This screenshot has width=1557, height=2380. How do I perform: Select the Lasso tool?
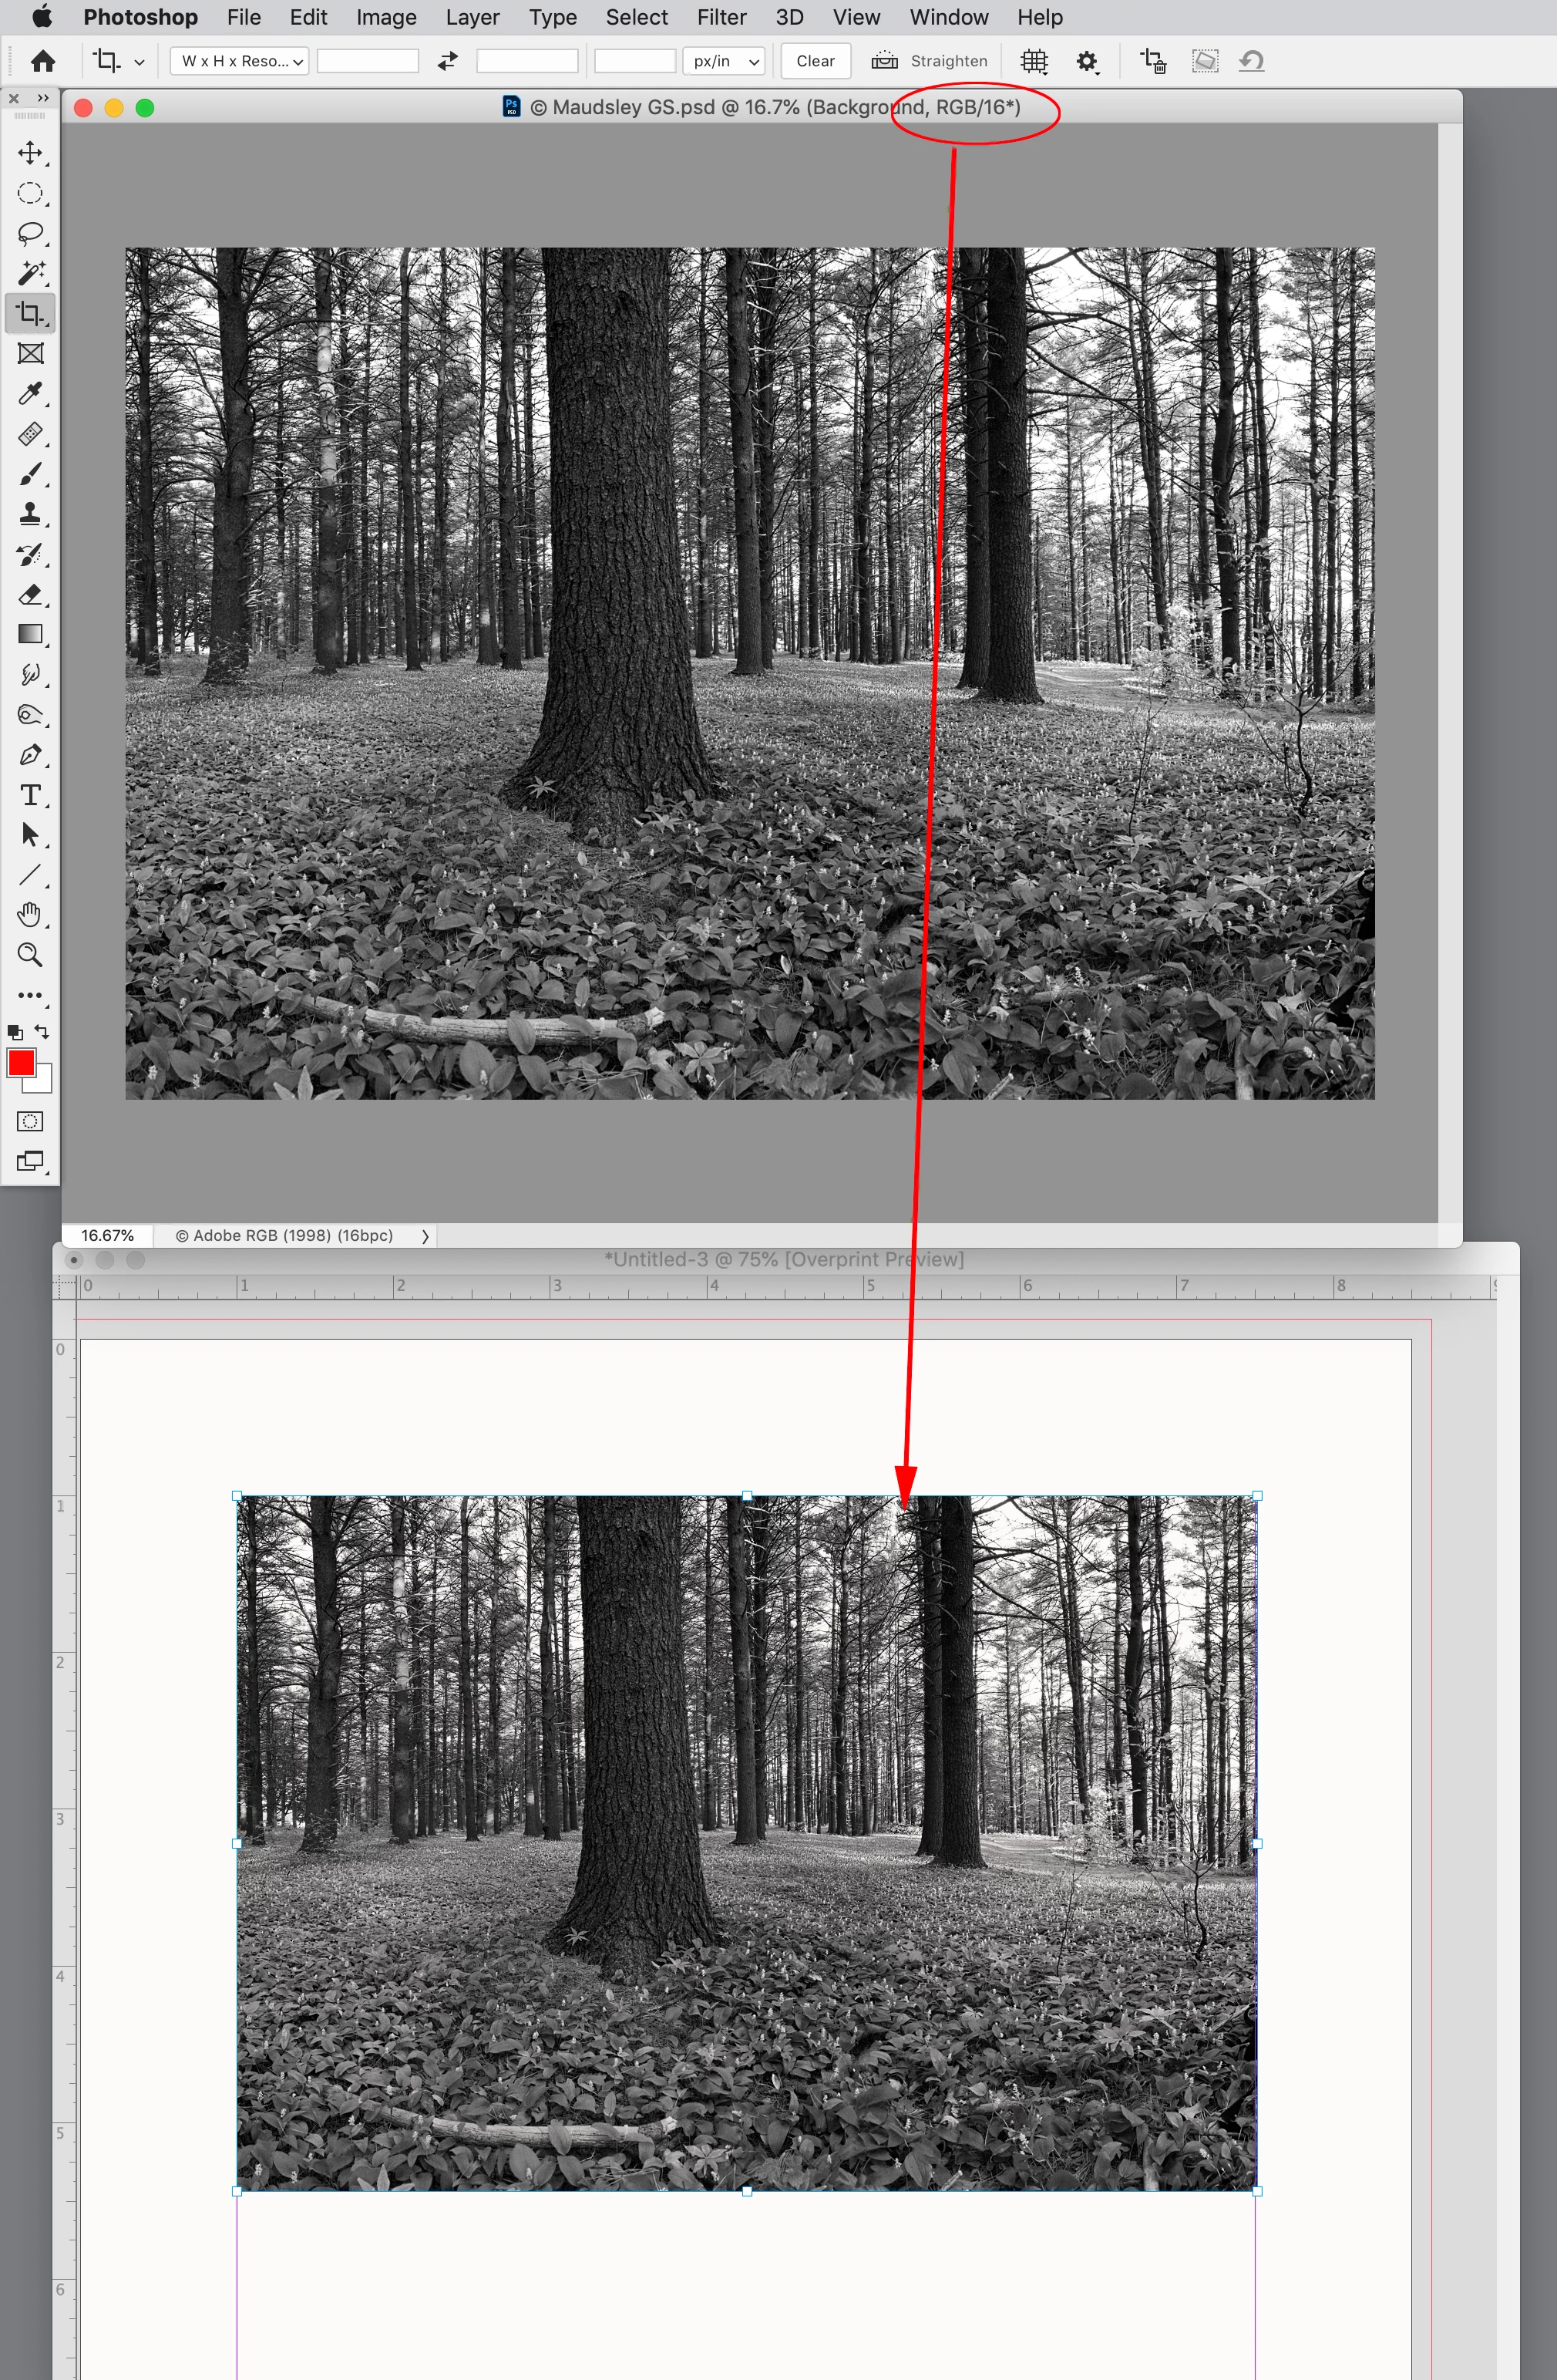pos(30,233)
